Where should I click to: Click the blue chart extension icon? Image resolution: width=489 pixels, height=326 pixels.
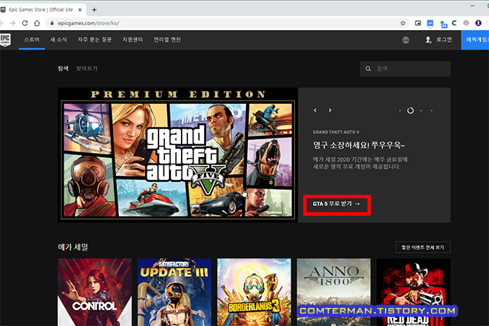[x=430, y=23]
